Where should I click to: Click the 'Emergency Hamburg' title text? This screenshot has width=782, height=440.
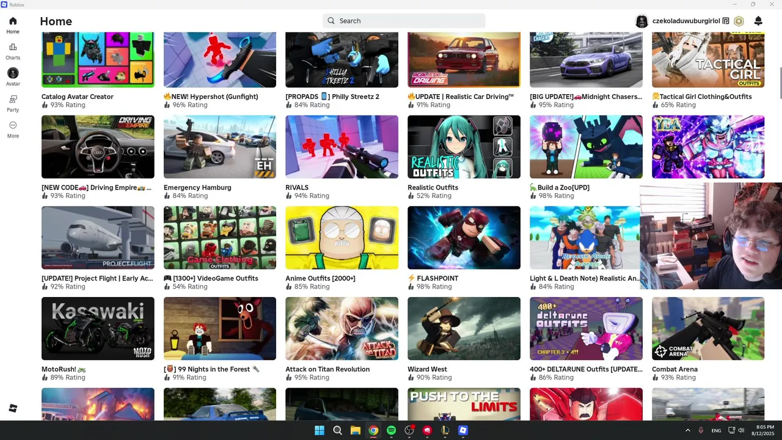(x=197, y=188)
